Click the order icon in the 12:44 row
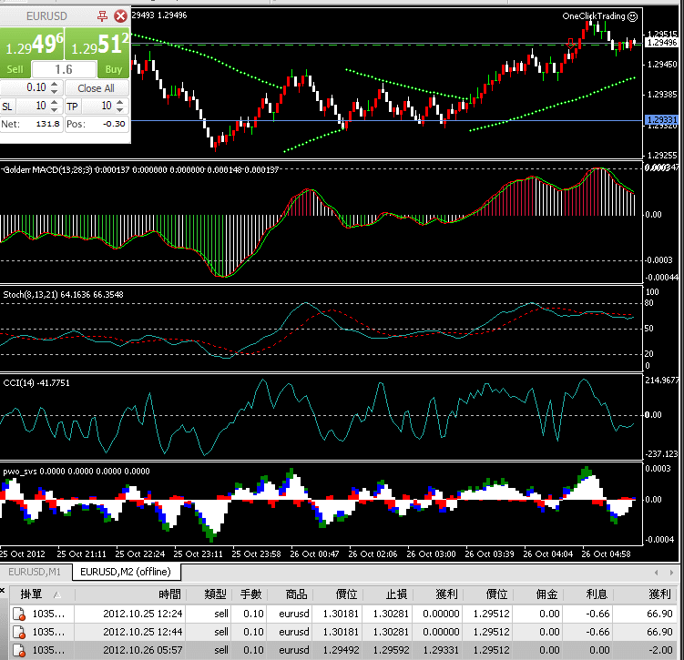 coord(19,632)
